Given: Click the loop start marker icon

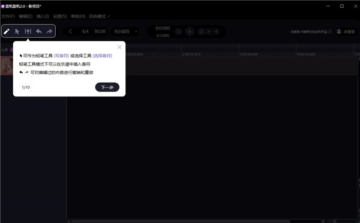Looking at the screenshot, I should coord(209,31).
